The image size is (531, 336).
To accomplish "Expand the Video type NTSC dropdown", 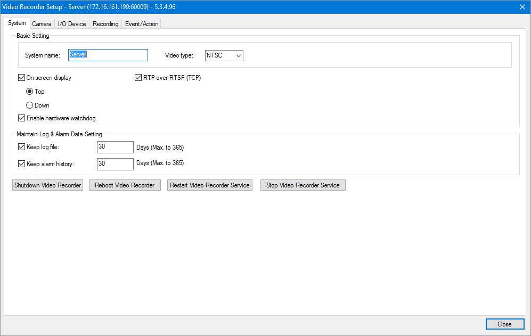I will [224, 55].
